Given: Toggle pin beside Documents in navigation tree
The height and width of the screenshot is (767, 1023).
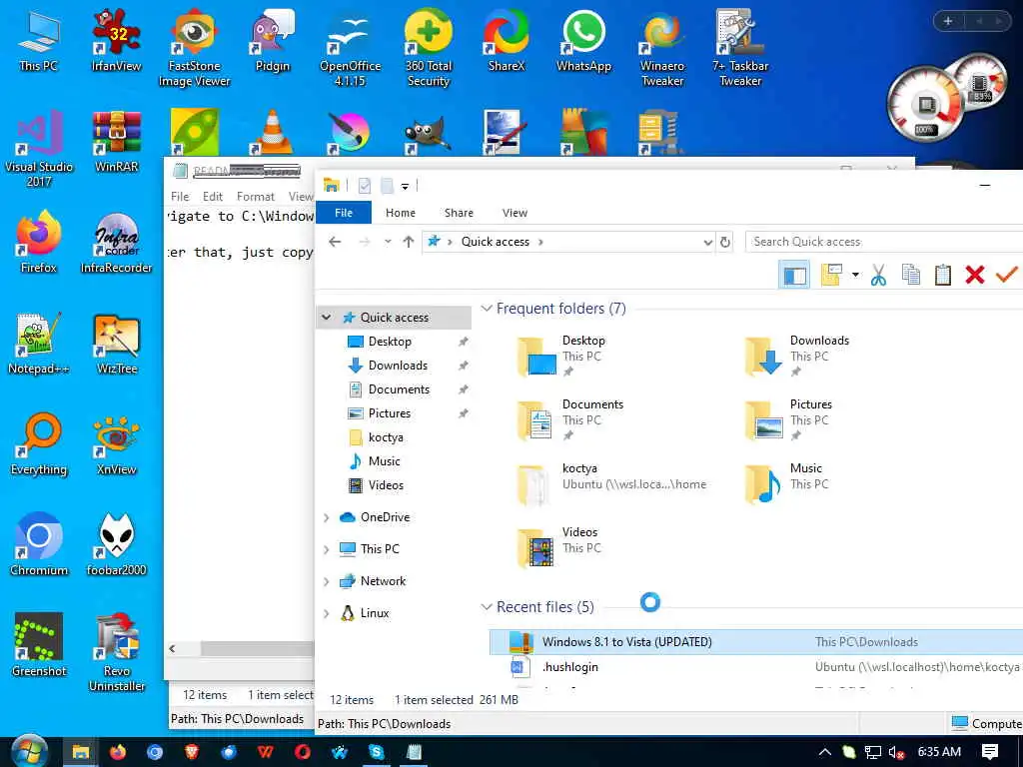Looking at the screenshot, I should (x=464, y=389).
